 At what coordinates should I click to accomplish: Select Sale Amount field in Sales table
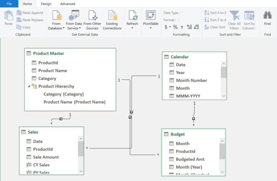[46, 157]
